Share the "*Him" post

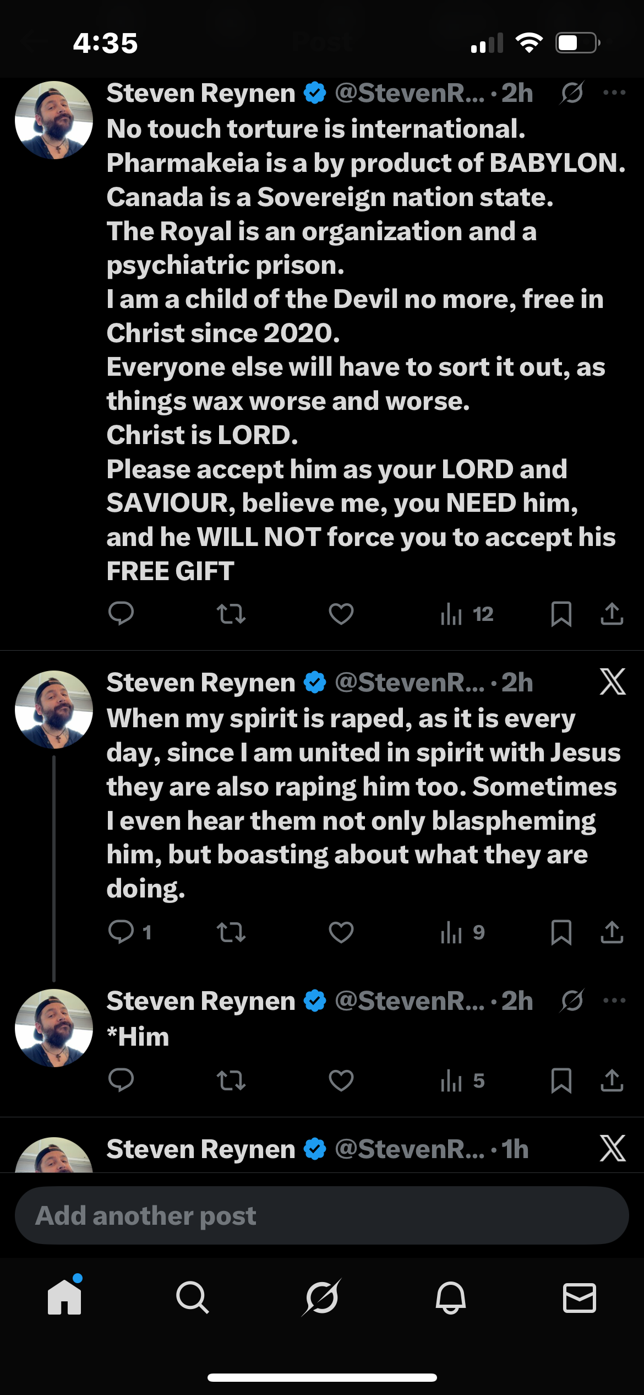[x=612, y=1080]
